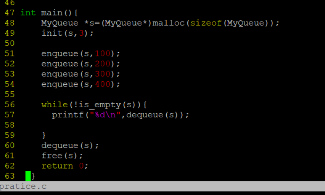Click line number 47
Screen dimensions: 325x195
point(10,13)
